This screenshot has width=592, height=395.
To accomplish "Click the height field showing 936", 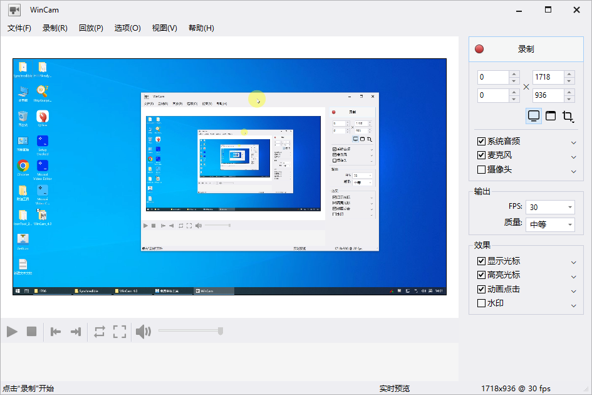I will tap(548, 95).
